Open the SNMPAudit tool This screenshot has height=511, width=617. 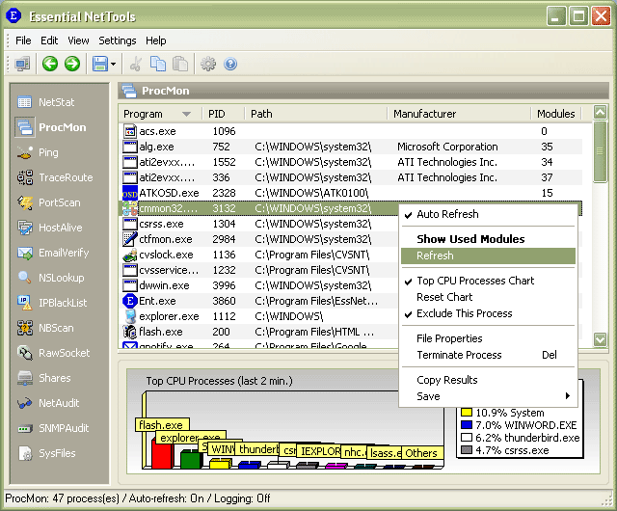(x=53, y=428)
